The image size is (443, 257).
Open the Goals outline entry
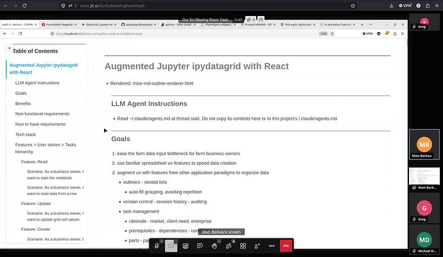point(21,93)
